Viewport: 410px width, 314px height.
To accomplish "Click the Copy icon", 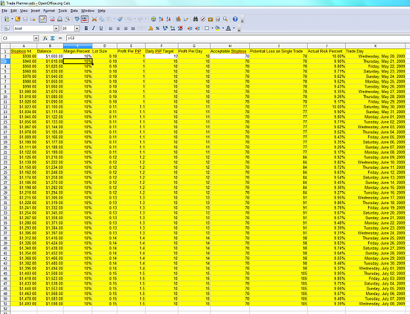I will (102, 19).
